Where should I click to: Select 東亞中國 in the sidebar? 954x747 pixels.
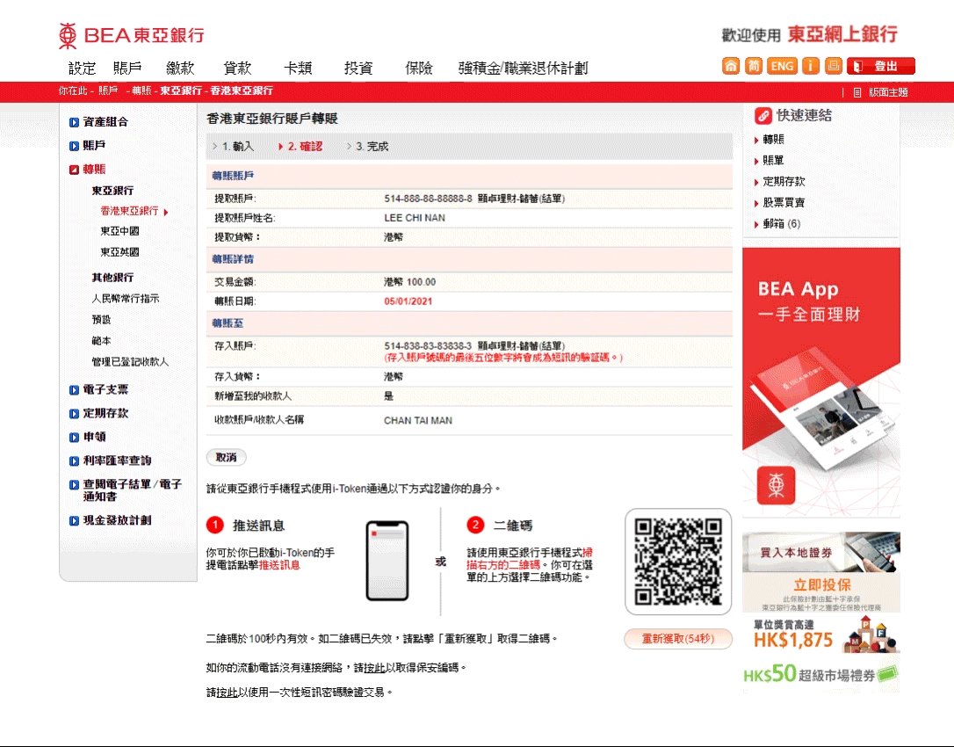pos(119,231)
